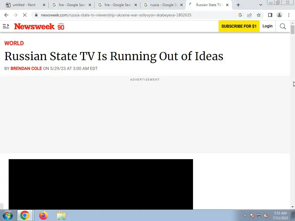This screenshot has width=295, height=221.
Task: Open File Explorer from taskbar
Action: click(61, 216)
